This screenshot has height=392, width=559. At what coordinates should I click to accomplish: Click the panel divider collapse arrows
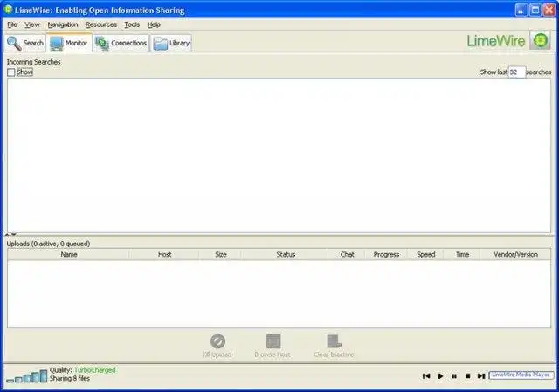[10, 234]
